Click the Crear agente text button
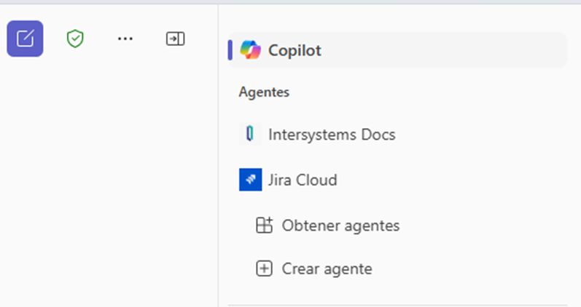This screenshot has width=581, height=307. pos(327,269)
